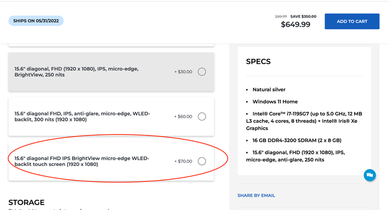The width and height of the screenshot is (388, 210).
Task: Click the crossed-out 999.99 original price
Action: [x=281, y=16]
